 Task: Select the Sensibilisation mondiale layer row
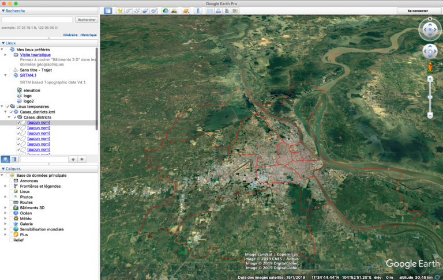[x=42, y=229]
